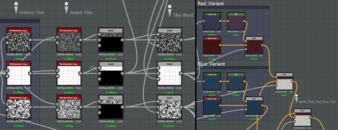Select the Blue_Variant HSL node
338x130 pixels.
tap(236, 81)
